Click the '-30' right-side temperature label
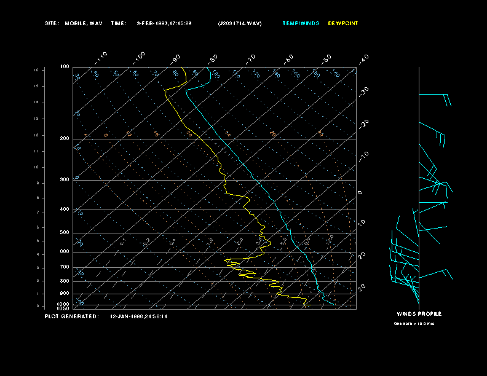Viewport: 487px width, 376px height. 363,92
